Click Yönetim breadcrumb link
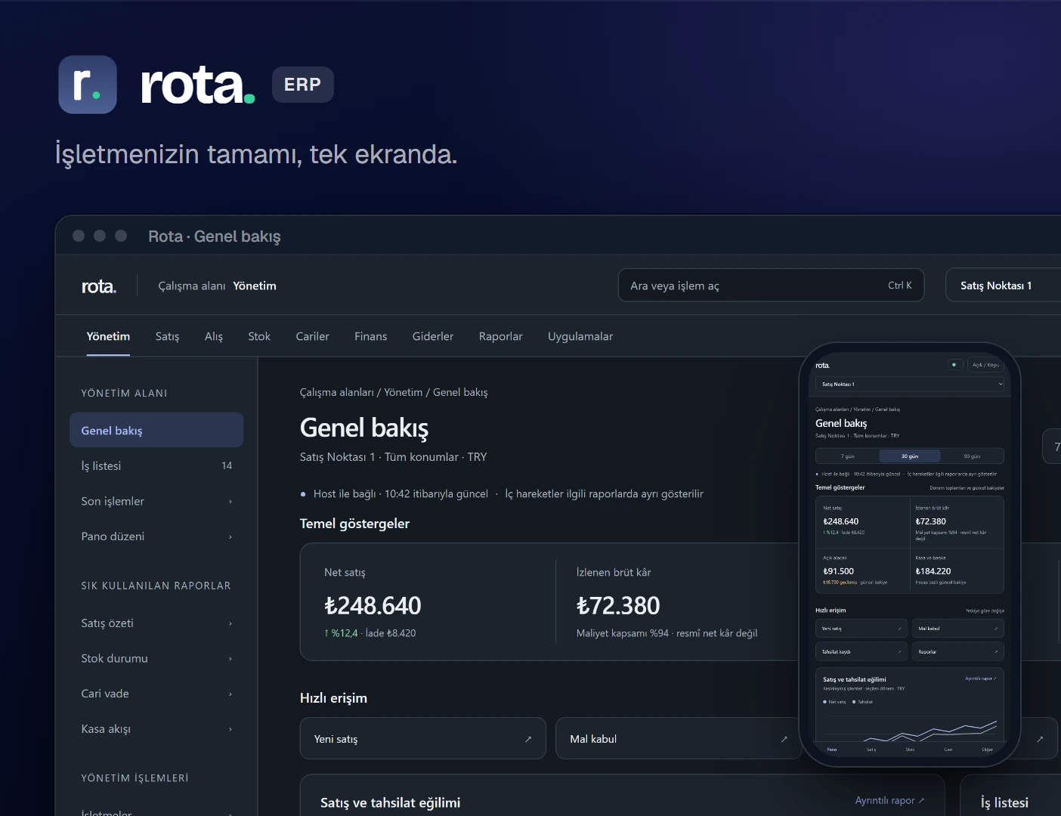The height and width of the screenshot is (816, 1061). tap(404, 392)
